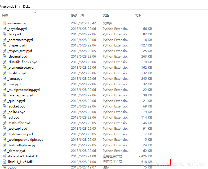Select the _decimal.pyd file icon
Screen dimensions: 208x169
[5, 57]
